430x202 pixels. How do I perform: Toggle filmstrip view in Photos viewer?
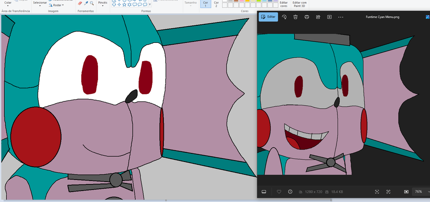pos(264,192)
